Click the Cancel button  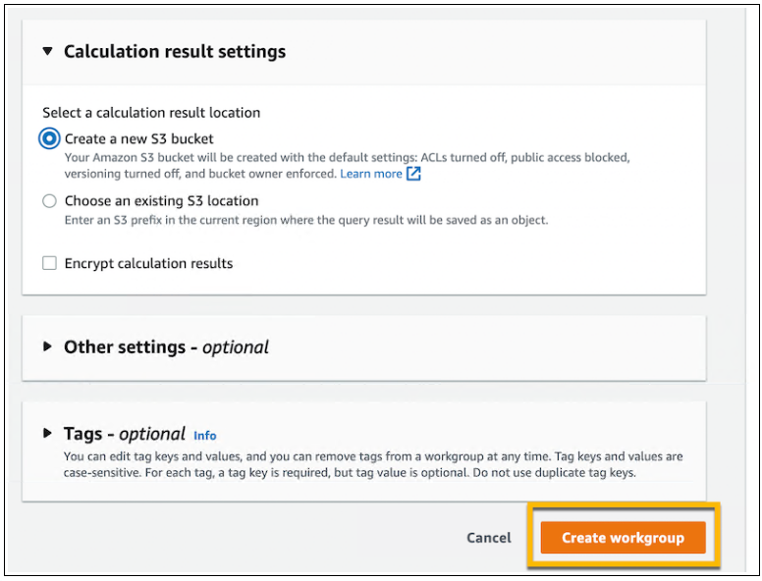coord(488,538)
